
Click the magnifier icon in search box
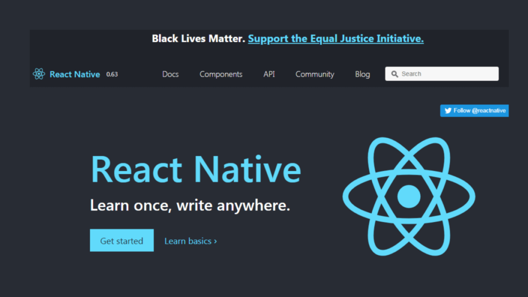pyautogui.click(x=394, y=74)
